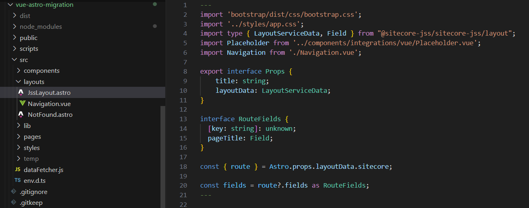Click the git icon beside .gitignore
This screenshot has height=208, width=529.
[x=14, y=192]
